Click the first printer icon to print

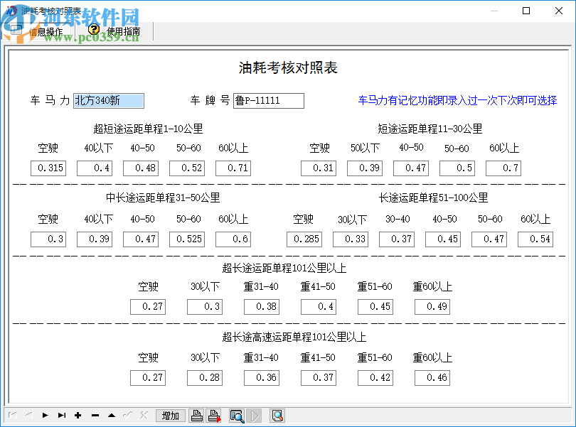coord(197,416)
